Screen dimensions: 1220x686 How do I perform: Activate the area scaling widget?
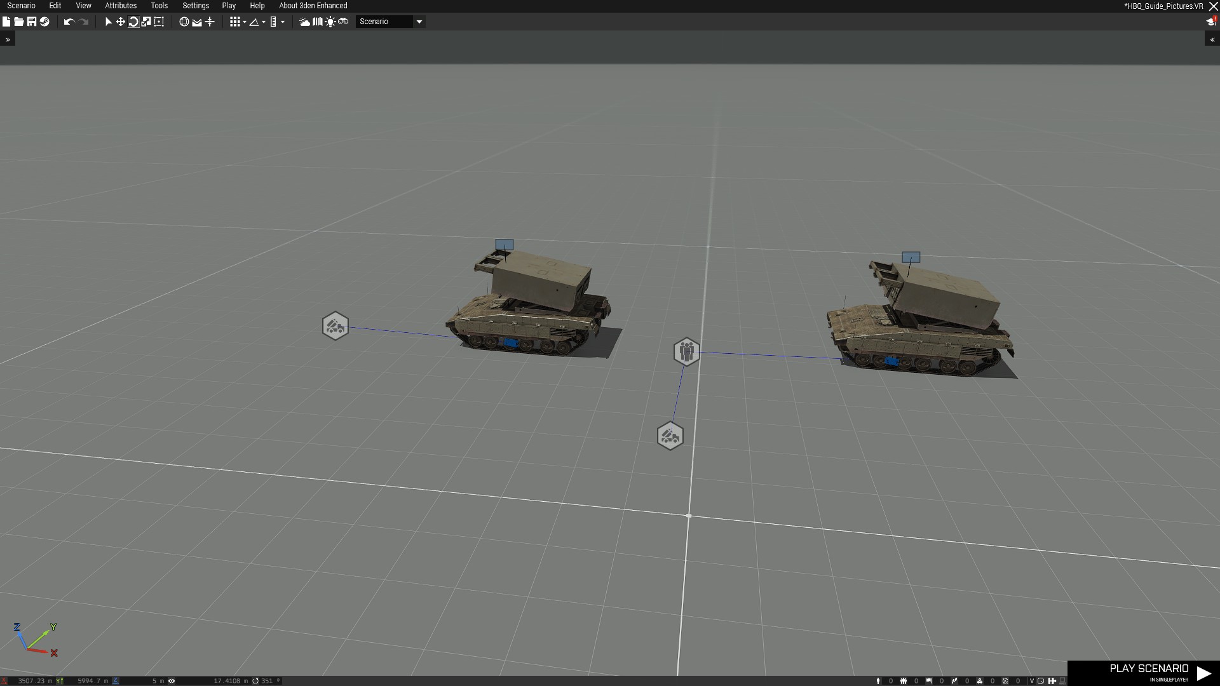[x=159, y=22]
